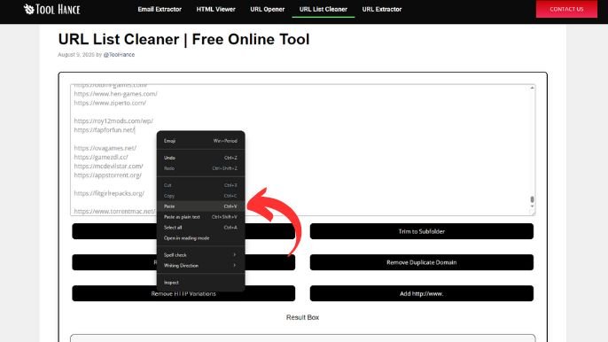Image resolution: width=608 pixels, height=342 pixels.
Task: Click the page title heading
Action: 183,39
